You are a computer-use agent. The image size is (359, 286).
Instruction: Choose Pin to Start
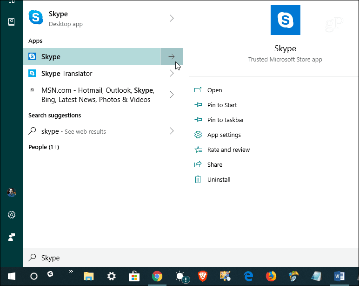222,105
